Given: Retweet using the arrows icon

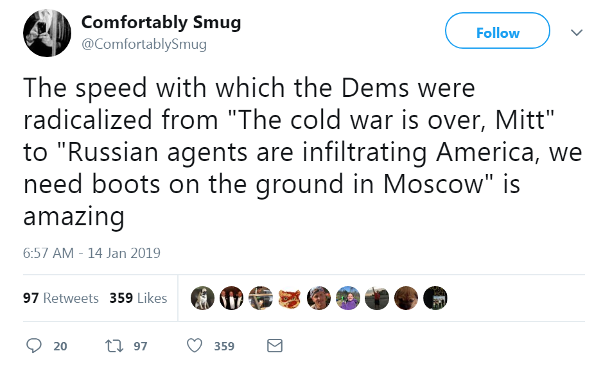Looking at the screenshot, I should point(114,346).
